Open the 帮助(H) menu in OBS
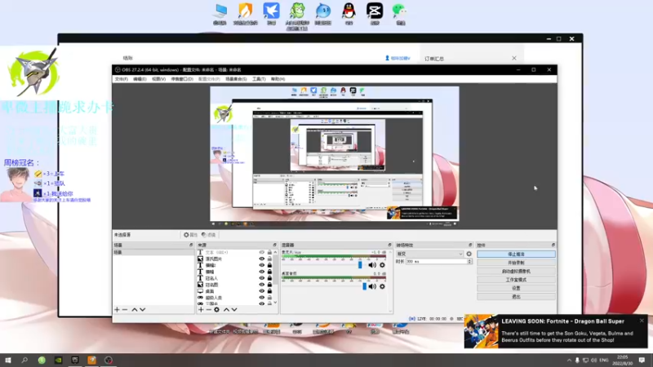 [278, 79]
